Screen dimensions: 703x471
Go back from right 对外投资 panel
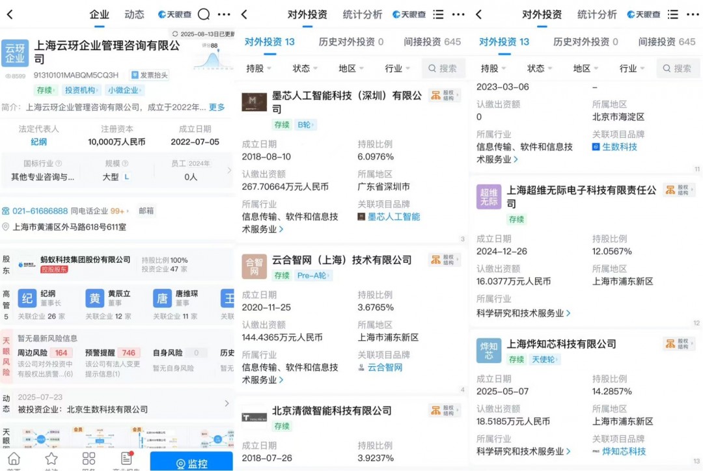coord(479,14)
